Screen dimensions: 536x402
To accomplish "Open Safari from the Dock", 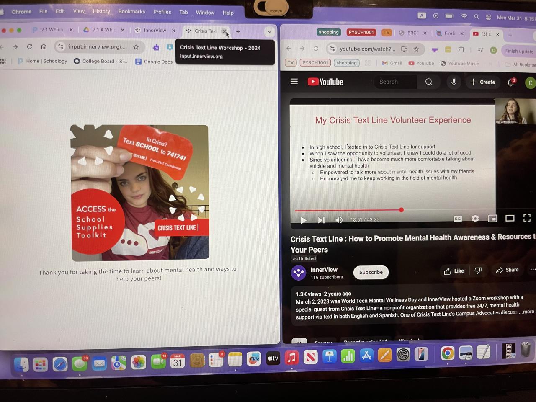I will click(x=60, y=363).
